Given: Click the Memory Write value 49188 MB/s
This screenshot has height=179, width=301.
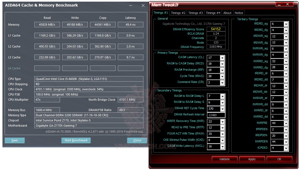Looking at the screenshot, I should click(75, 25).
